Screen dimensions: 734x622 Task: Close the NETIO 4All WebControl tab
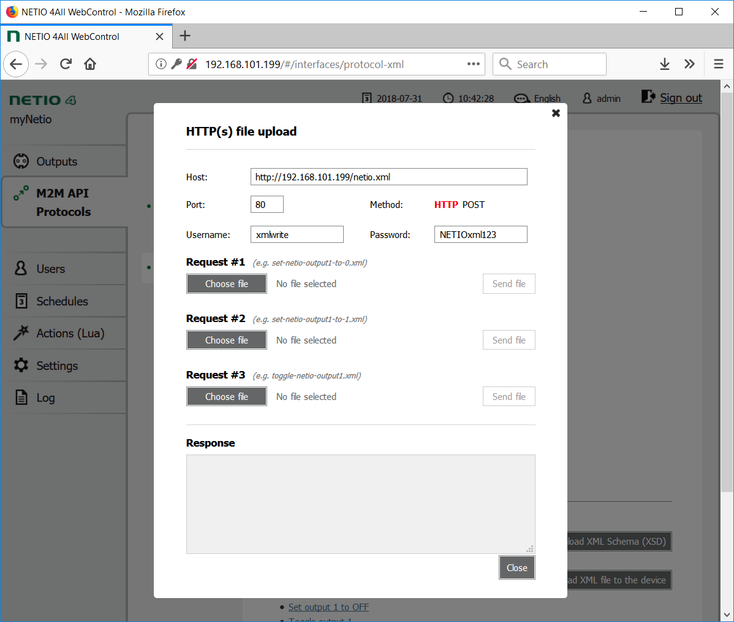point(160,36)
